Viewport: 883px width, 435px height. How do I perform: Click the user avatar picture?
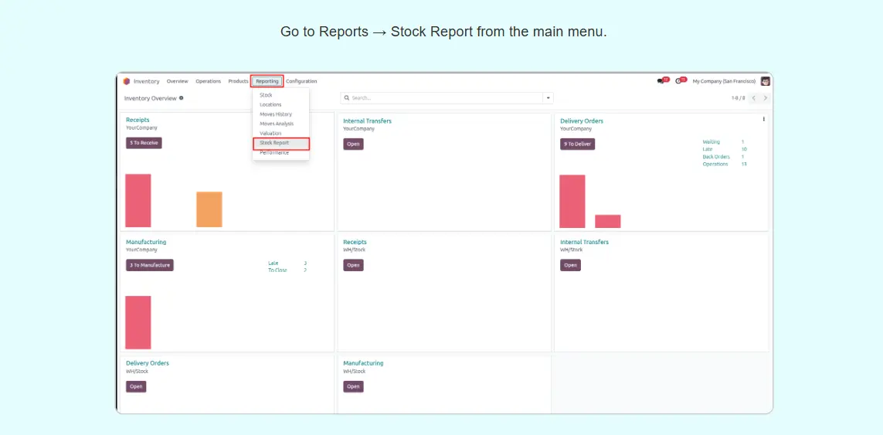coord(765,81)
